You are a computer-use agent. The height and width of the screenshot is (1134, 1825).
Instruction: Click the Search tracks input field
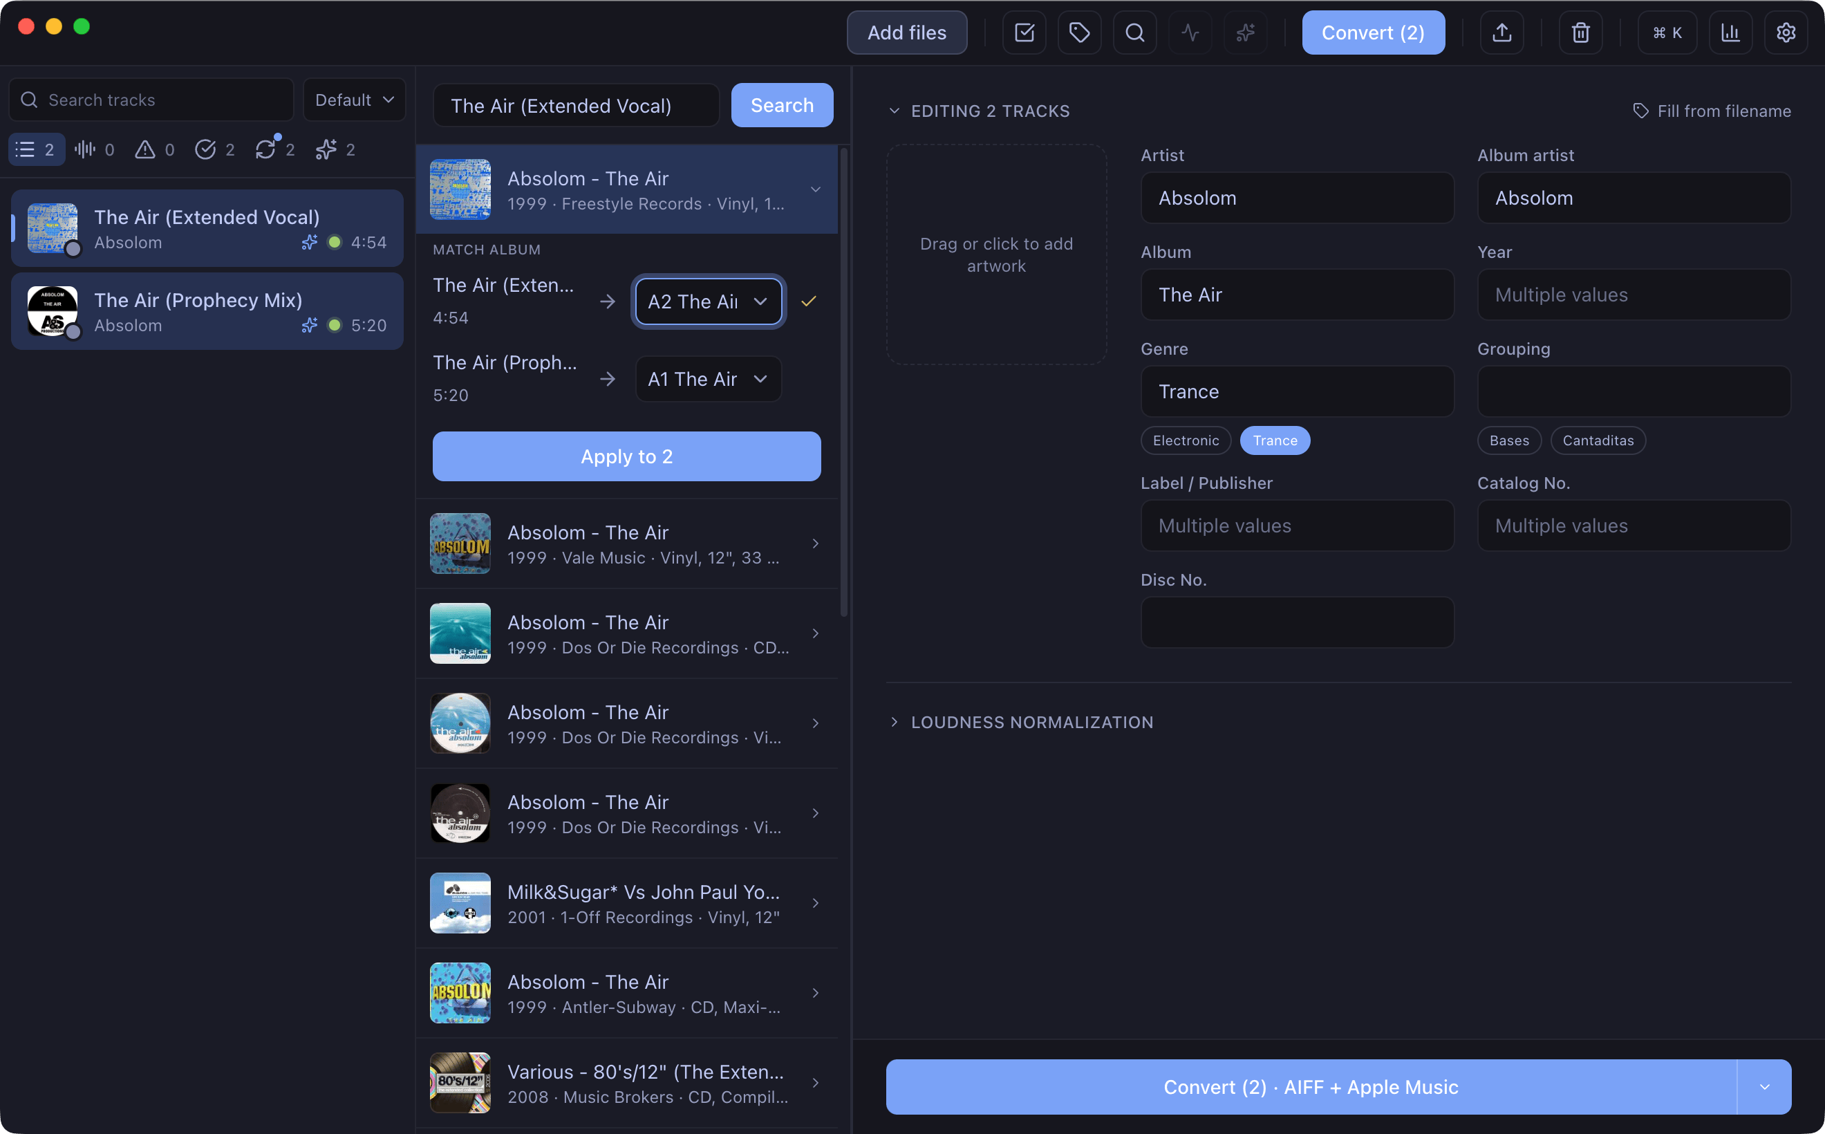(151, 100)
